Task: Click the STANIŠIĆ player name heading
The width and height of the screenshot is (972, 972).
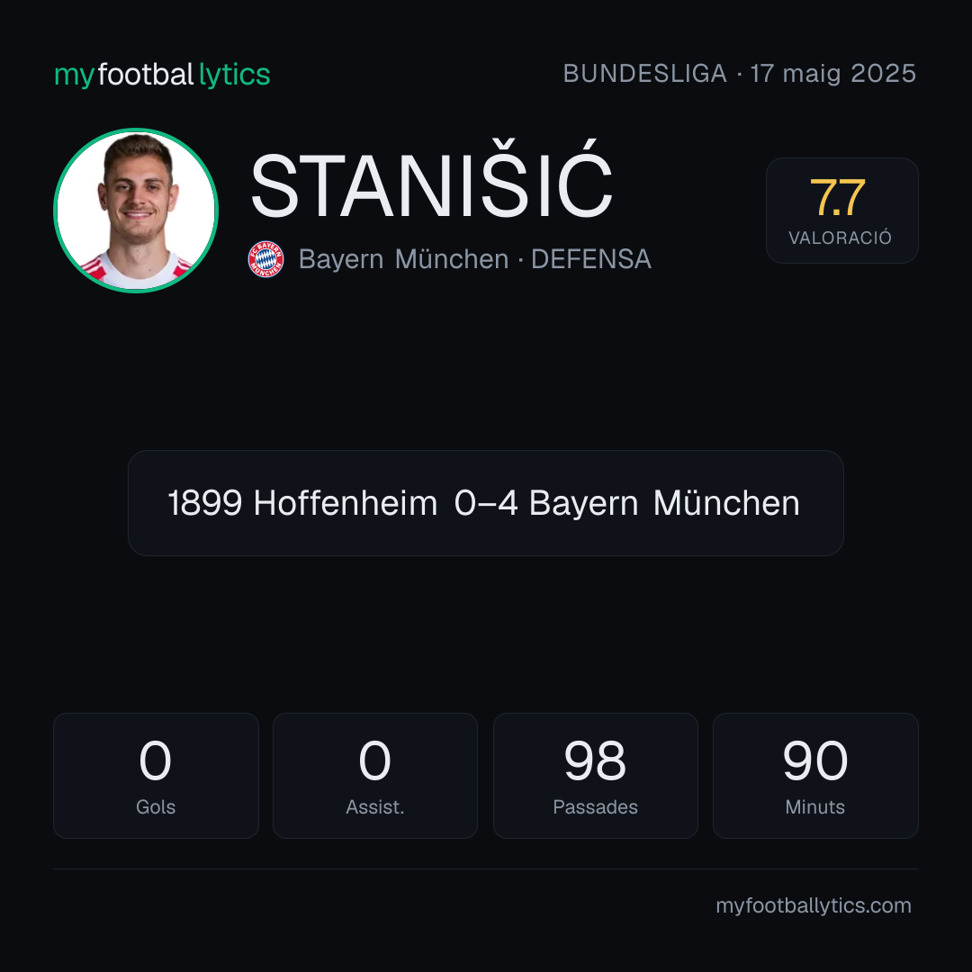Action: [431, 186]
